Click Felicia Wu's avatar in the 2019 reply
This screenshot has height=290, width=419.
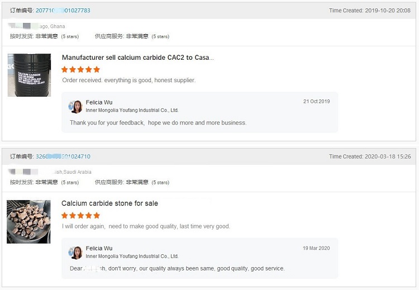click(75, 106)
